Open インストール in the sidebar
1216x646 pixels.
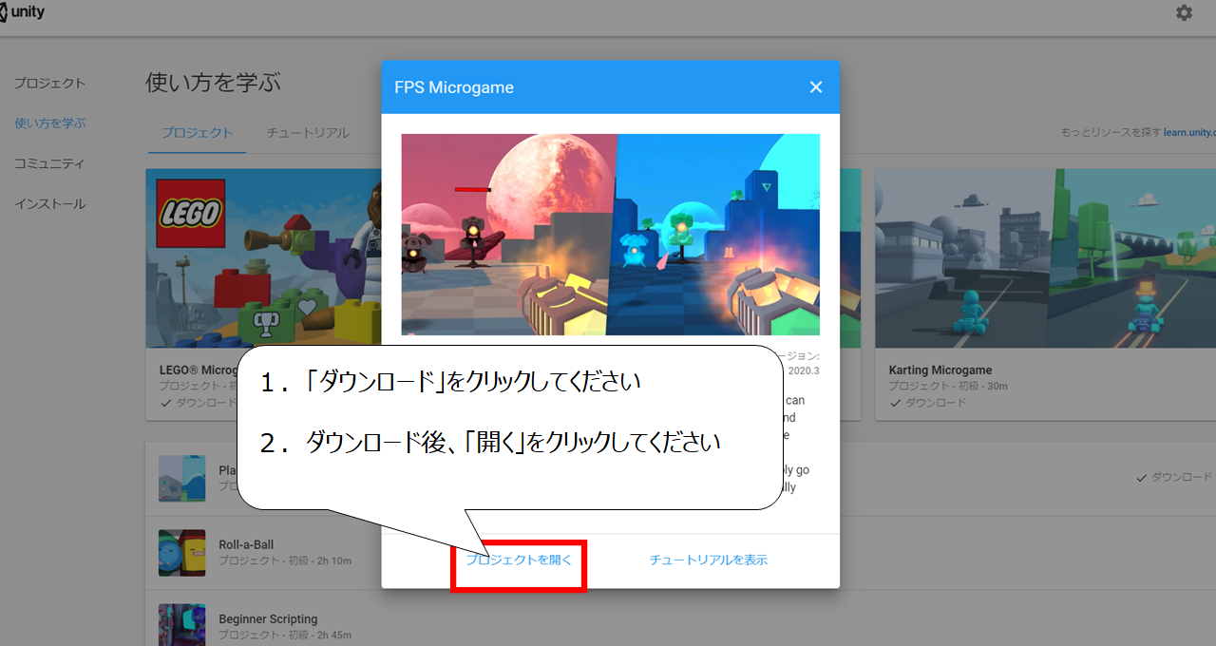pos(49,204)
